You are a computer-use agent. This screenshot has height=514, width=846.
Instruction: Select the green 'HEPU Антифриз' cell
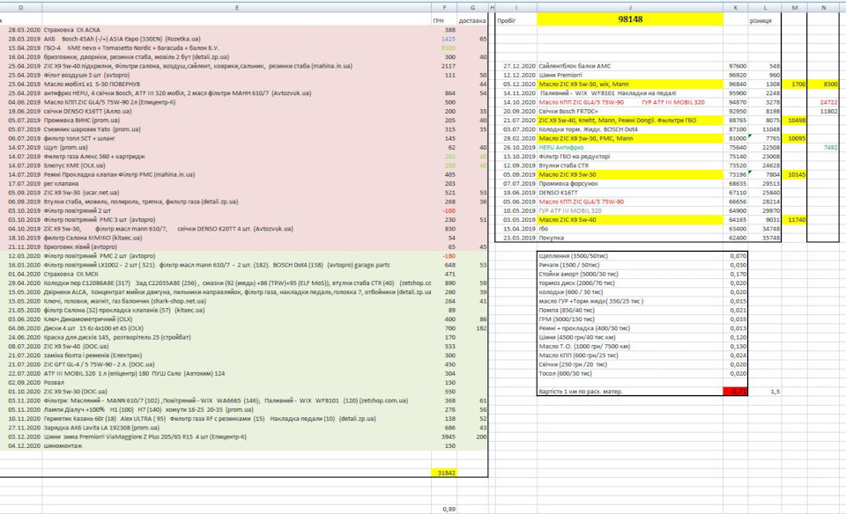pyautogui.click(x=630, y=147)
